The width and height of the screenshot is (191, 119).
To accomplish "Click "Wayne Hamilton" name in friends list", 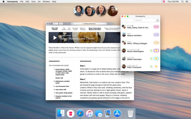I will 134,36.
